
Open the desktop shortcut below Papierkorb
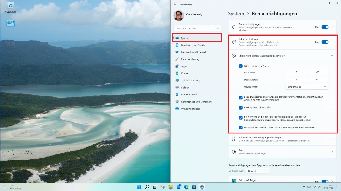(11, 23)
